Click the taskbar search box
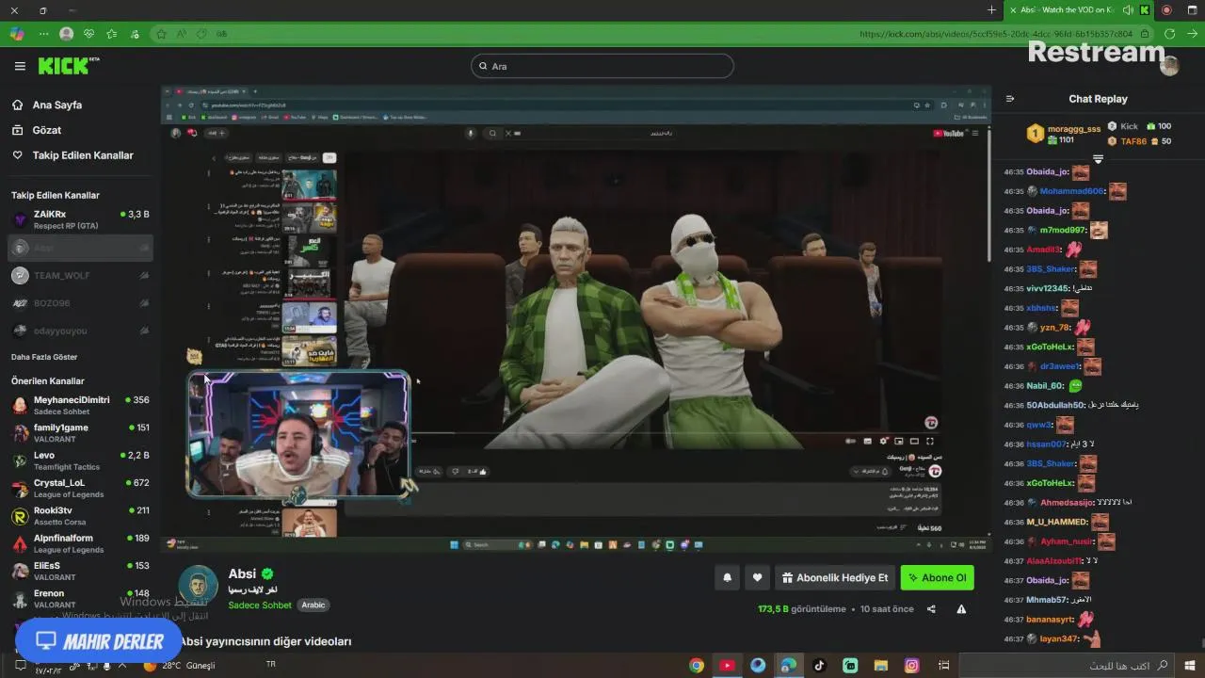 (1068, 666)
